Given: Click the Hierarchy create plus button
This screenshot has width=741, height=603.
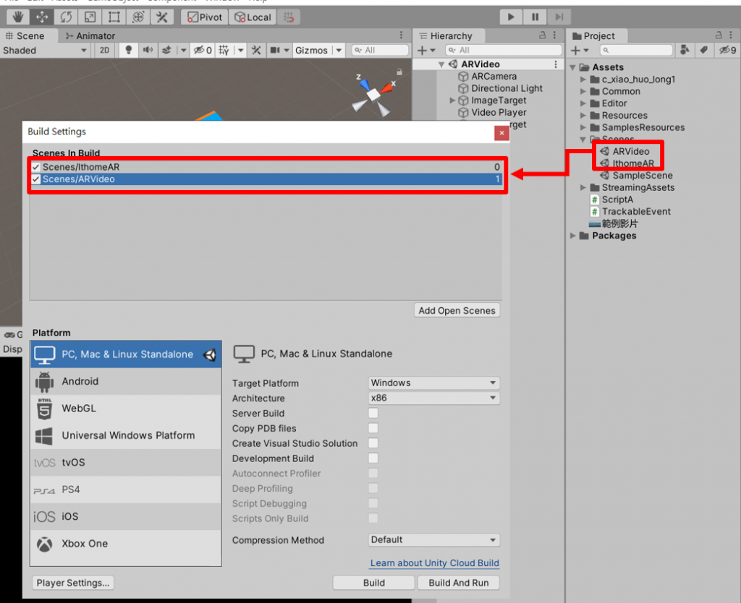Looking at the screenshot, I should click(425, 50).
